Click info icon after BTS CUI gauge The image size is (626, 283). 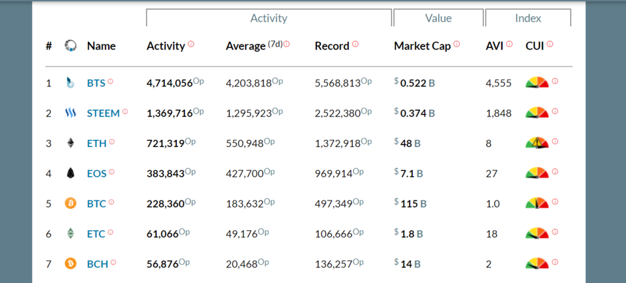click(555, 81)
